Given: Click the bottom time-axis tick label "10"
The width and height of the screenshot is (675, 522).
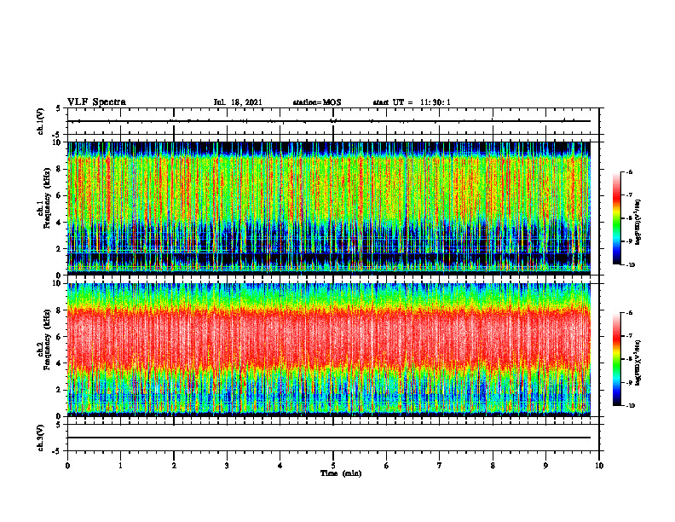Looking at the screenshot, I should coord(599,466).
